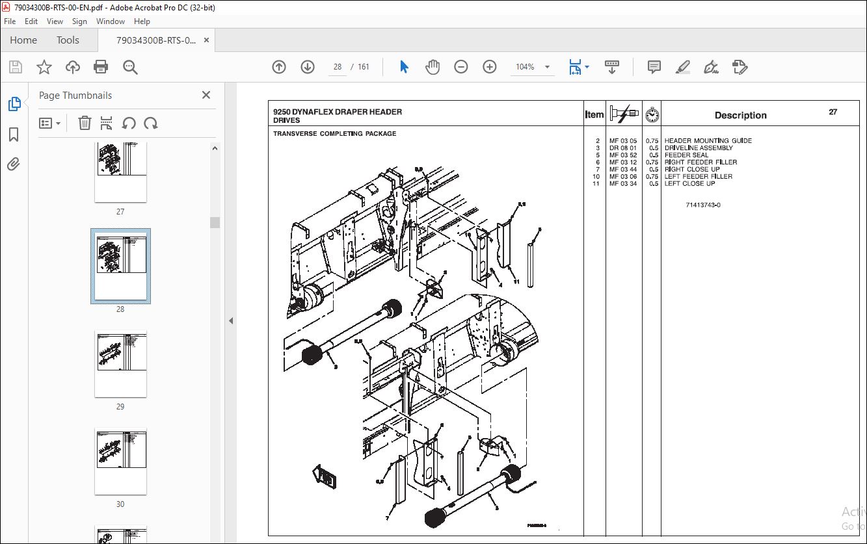
Task: Open the find text magnifier tool
Action: pyautogui.click(x=130, y=67)
